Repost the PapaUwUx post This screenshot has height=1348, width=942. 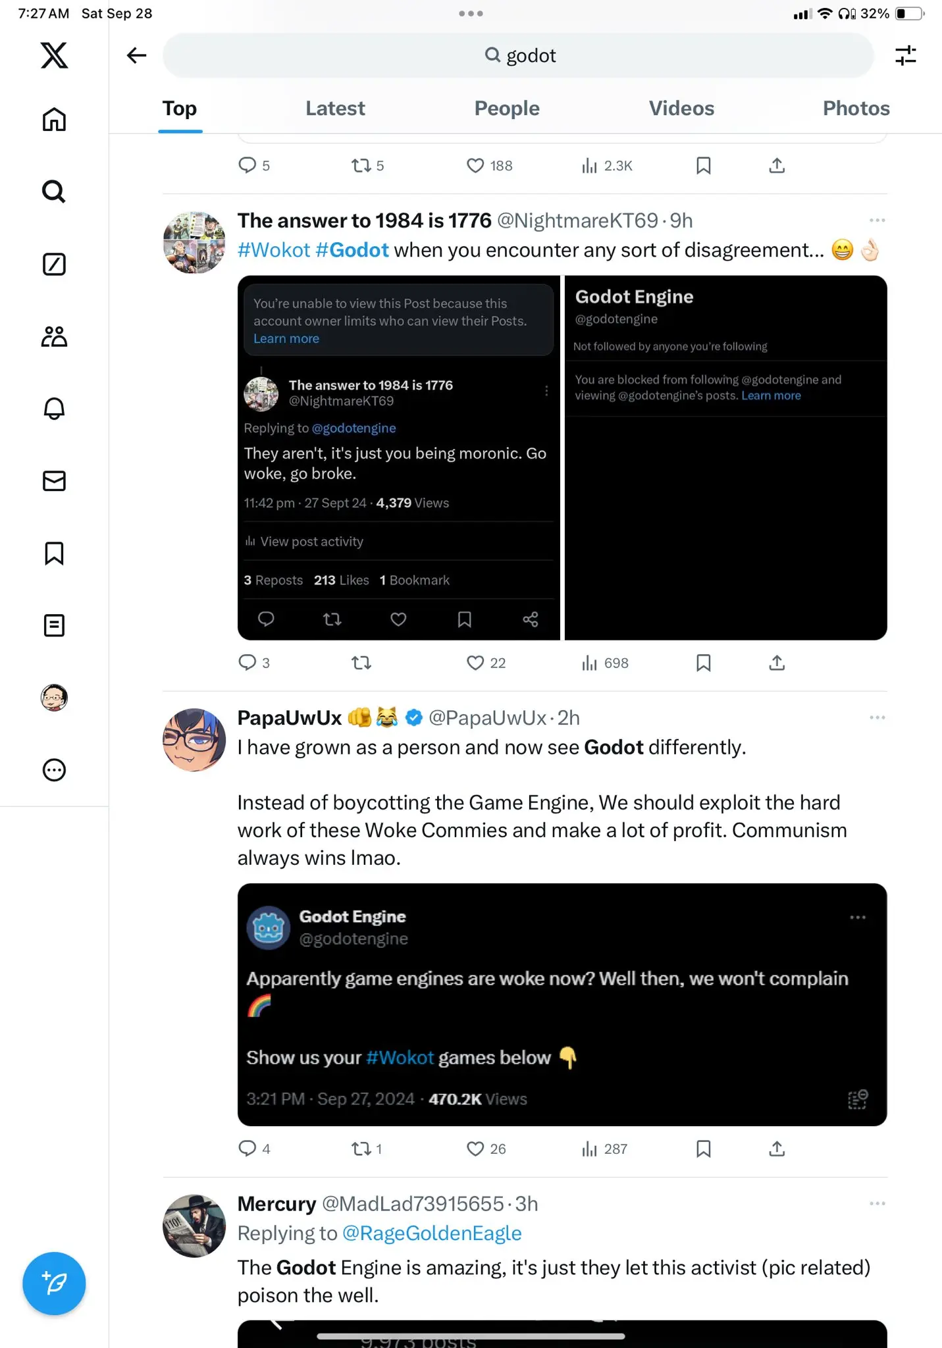coord(366,1149)
